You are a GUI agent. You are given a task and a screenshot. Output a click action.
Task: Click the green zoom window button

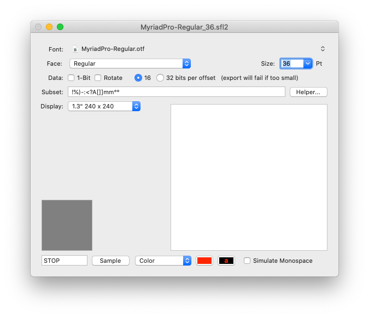click(60, 27)
